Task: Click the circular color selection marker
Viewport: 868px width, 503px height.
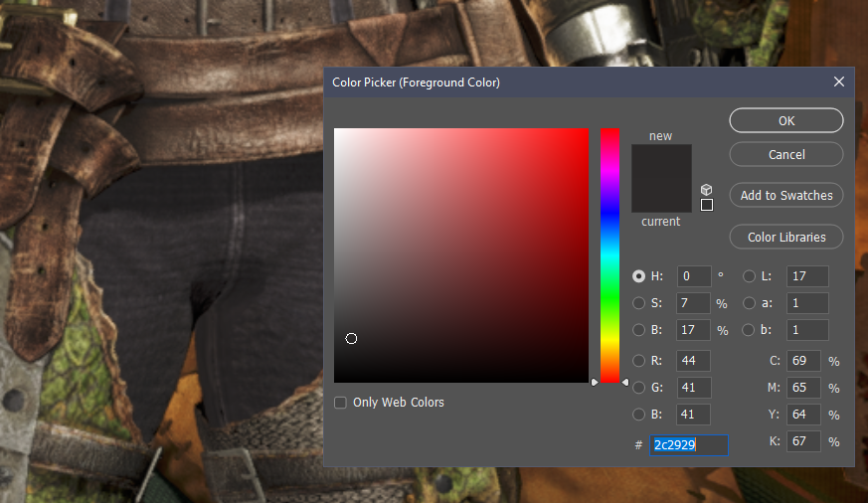Action: (x=351, y=339)
